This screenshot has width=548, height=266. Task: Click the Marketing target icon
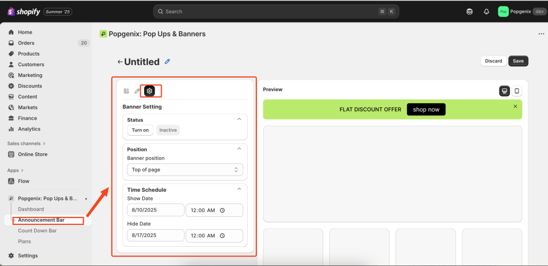click(x=11, y=75)
